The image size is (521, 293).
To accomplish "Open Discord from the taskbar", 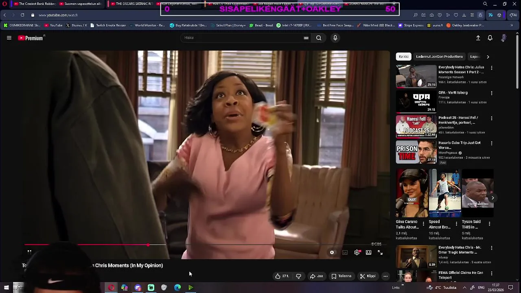I will coord(138,288).
